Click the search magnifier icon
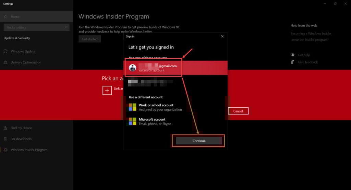Image resolution: width=351 pixels, height=190 pixels. pyautogui.click(x=66, y=27)
